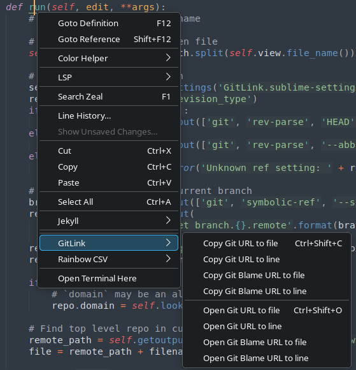The image size is (356, 370).
Task: Click 'remote_path' variable on assignment line
Action: (61, 340)
